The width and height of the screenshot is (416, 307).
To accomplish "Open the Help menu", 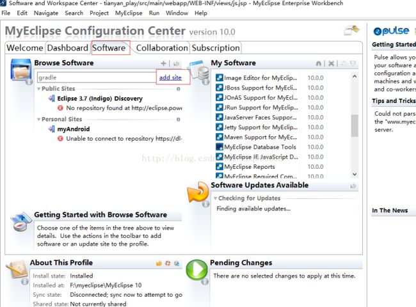I will click(x=201, y=13).
